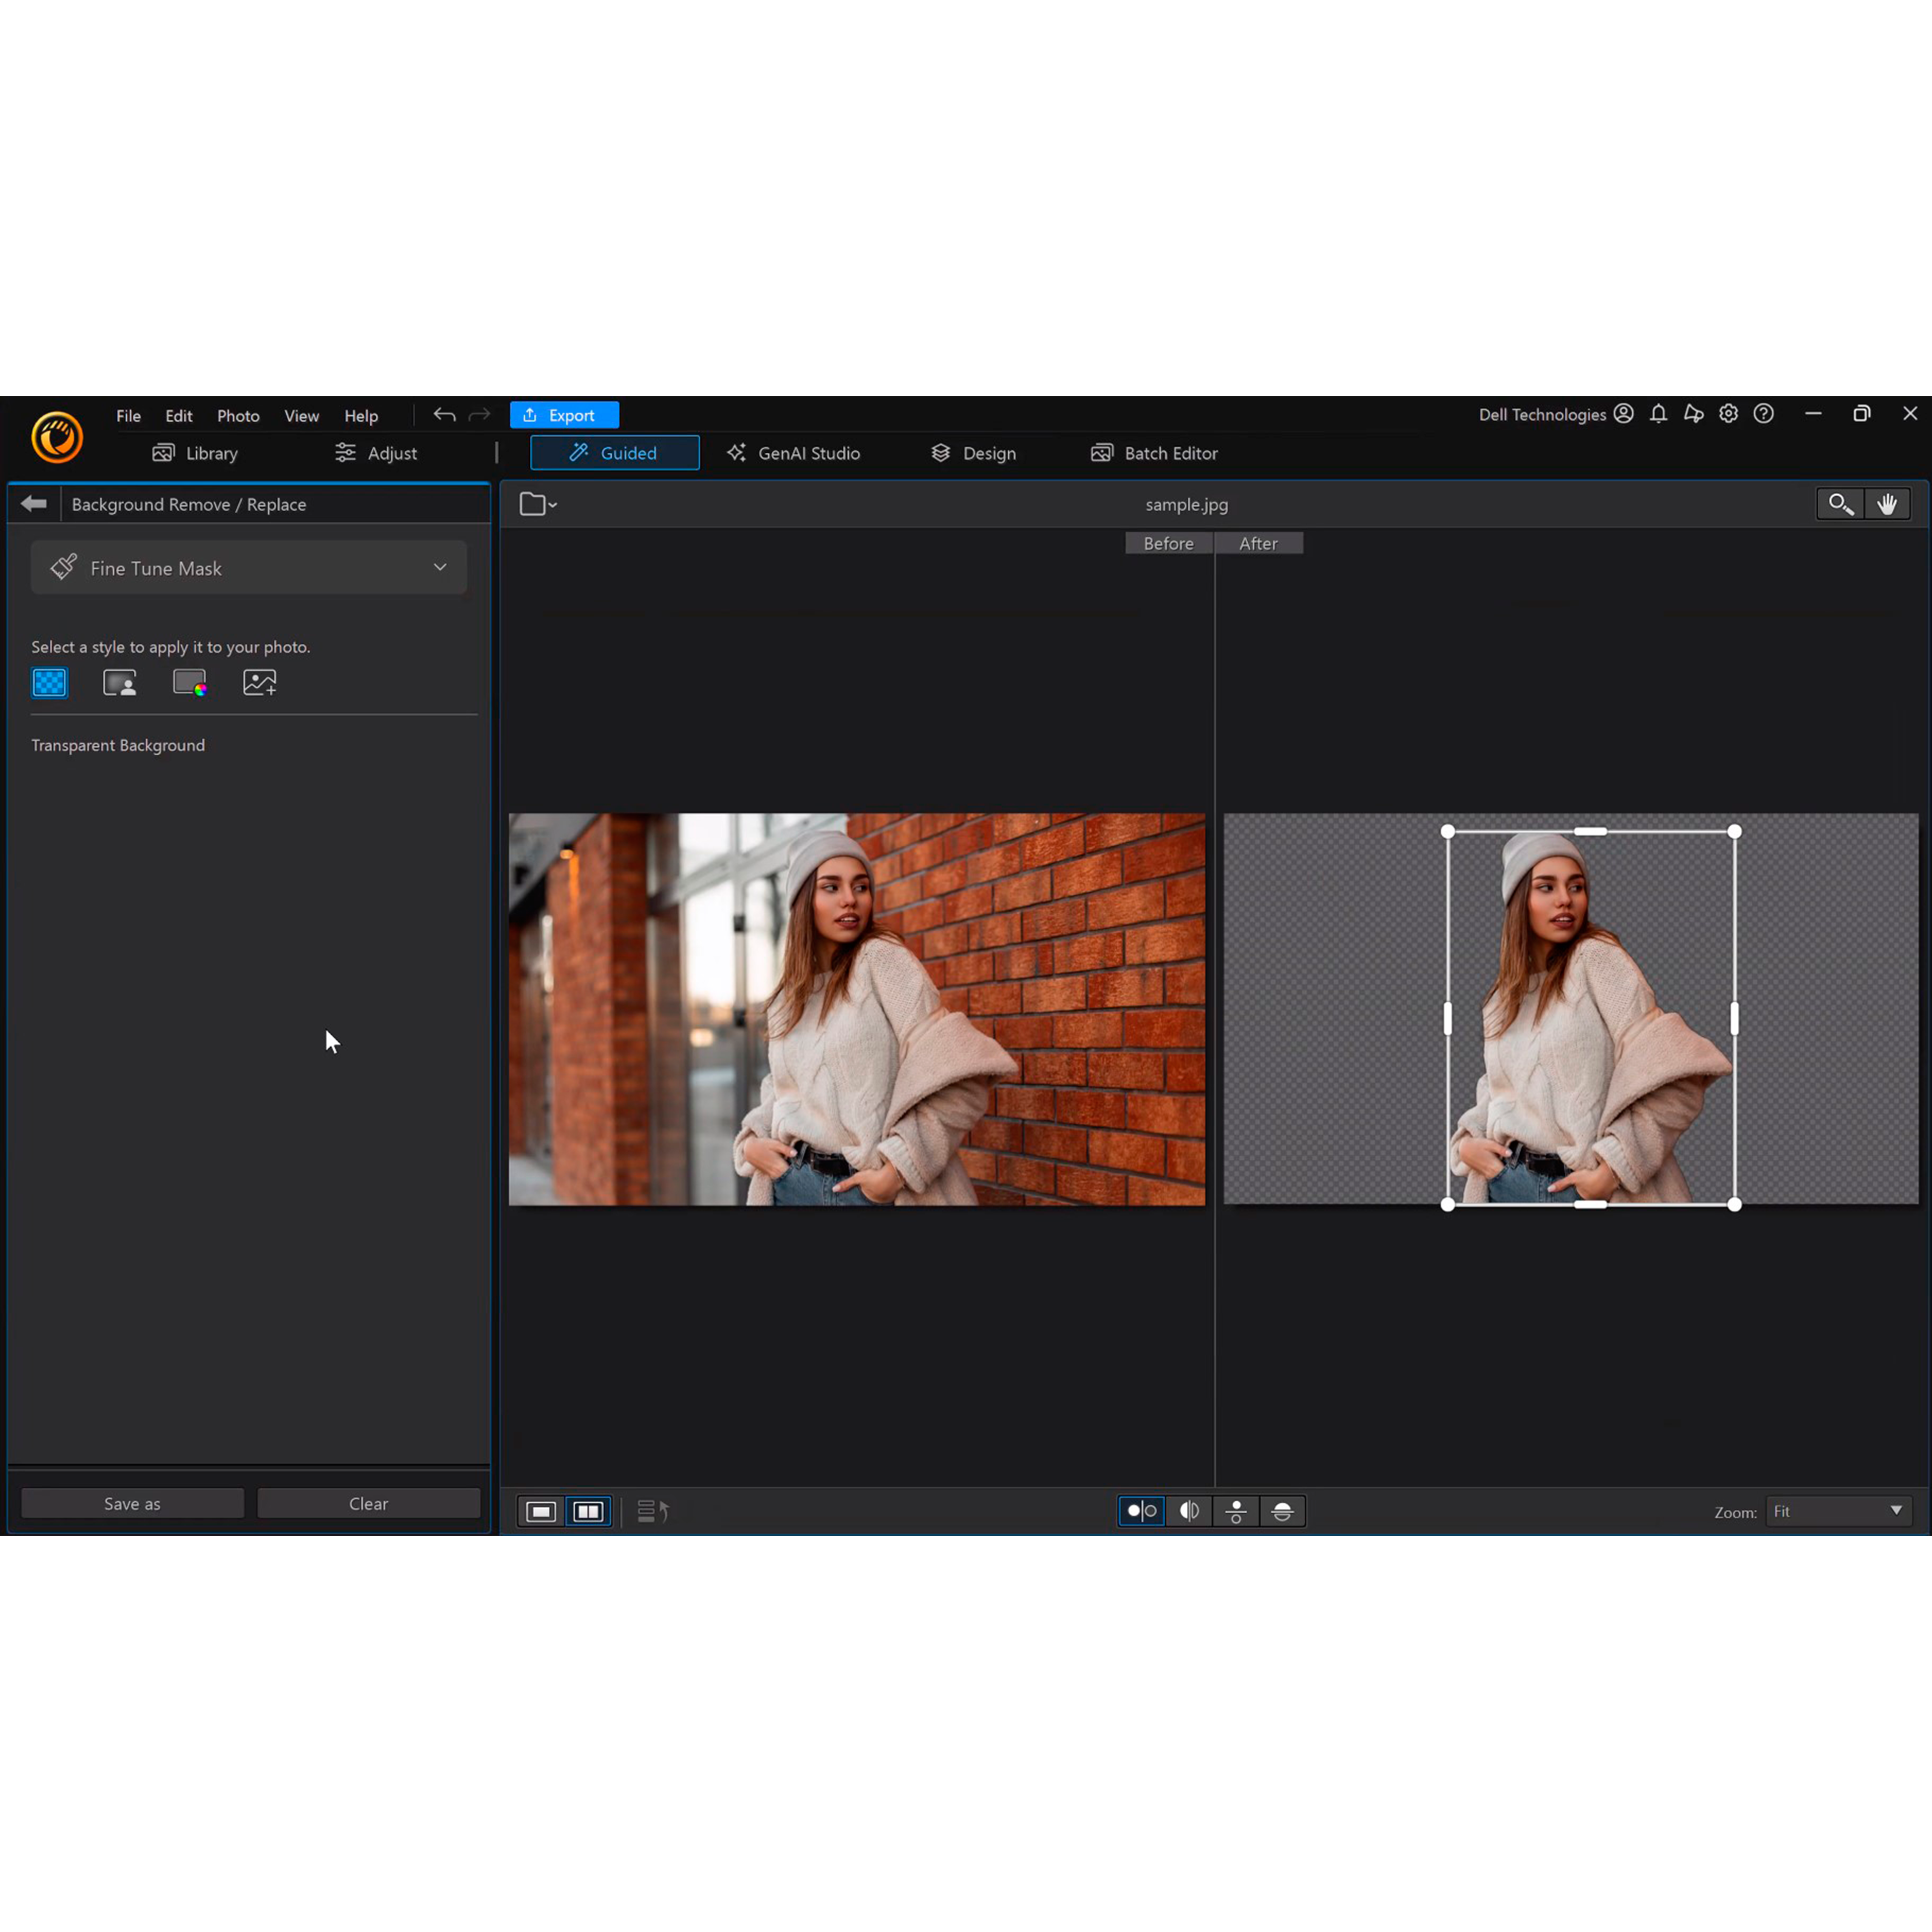
Task: Select the solid color background style
Action: tap(189, 682)
